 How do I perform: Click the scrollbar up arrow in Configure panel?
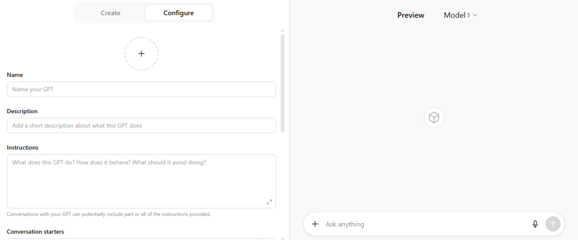tap(282, 30)
